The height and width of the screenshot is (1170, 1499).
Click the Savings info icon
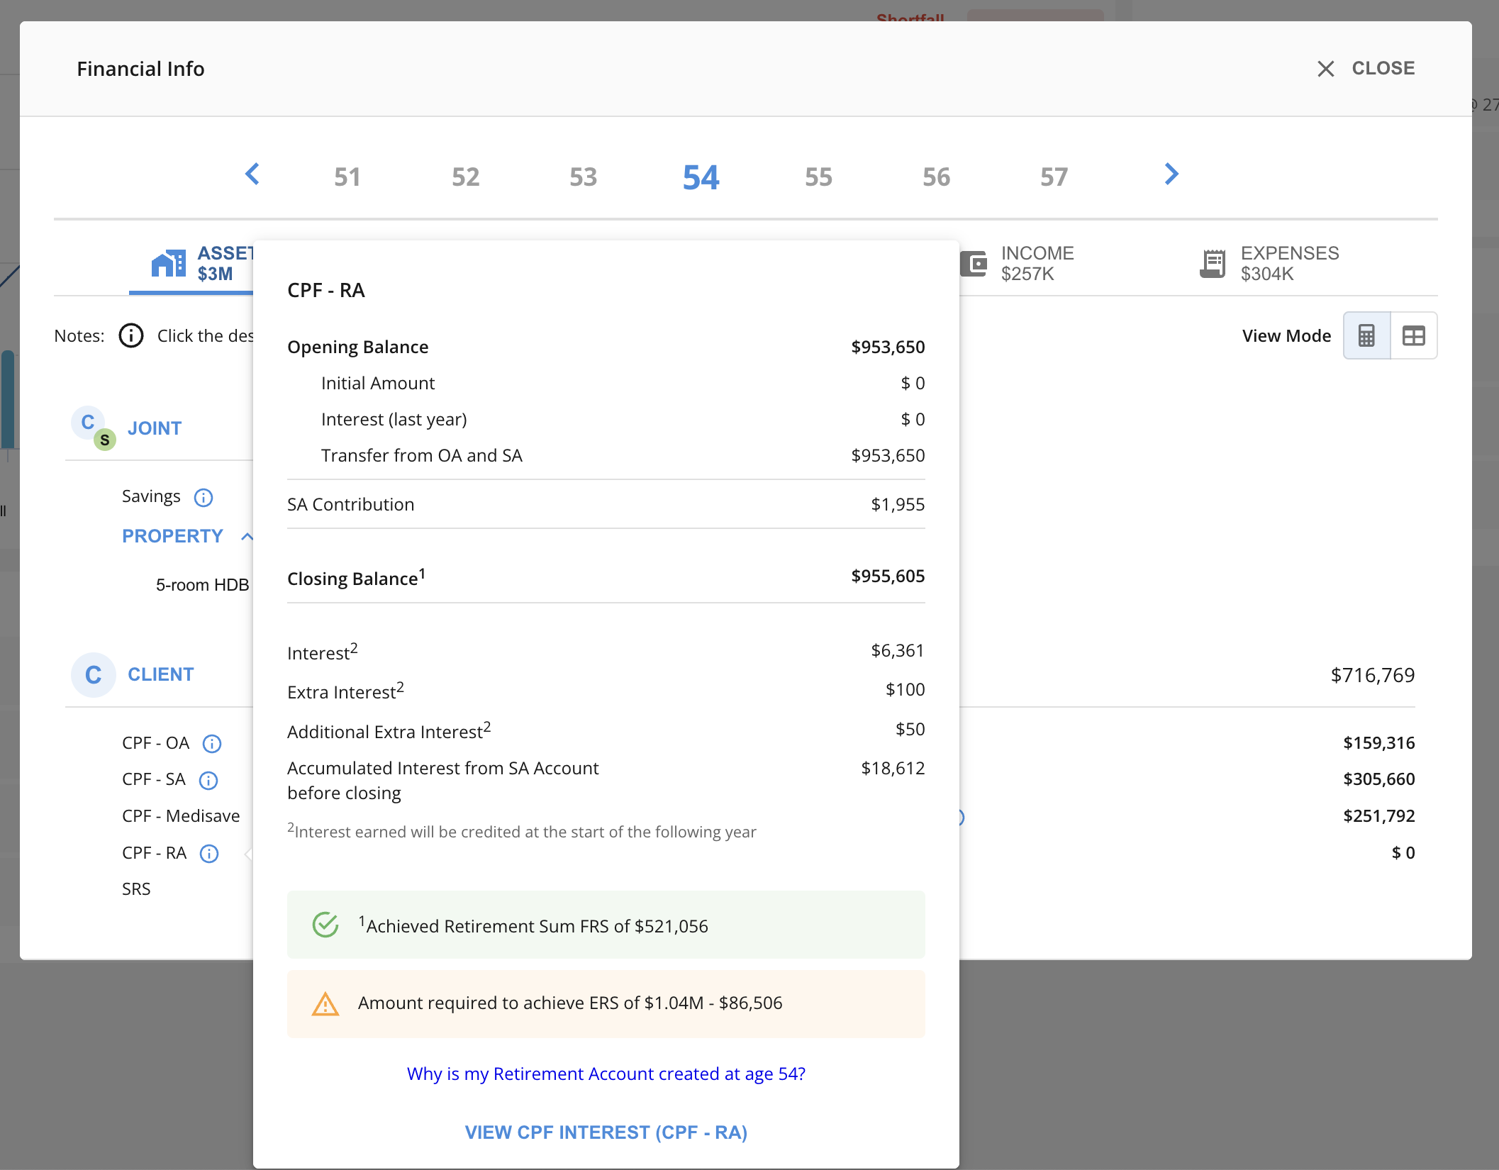(x=204, y=498)
